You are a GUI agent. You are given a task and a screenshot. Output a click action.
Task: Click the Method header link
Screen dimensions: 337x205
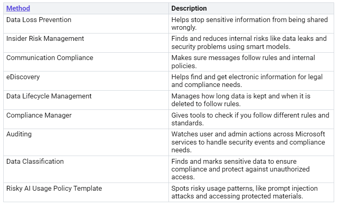click(x=18, y=8)
